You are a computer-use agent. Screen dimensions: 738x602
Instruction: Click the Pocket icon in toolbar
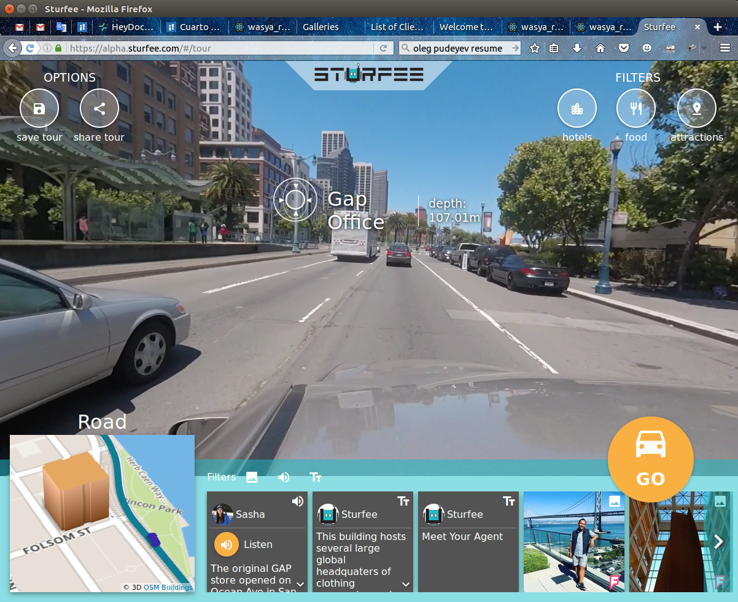tap(623, 48)
